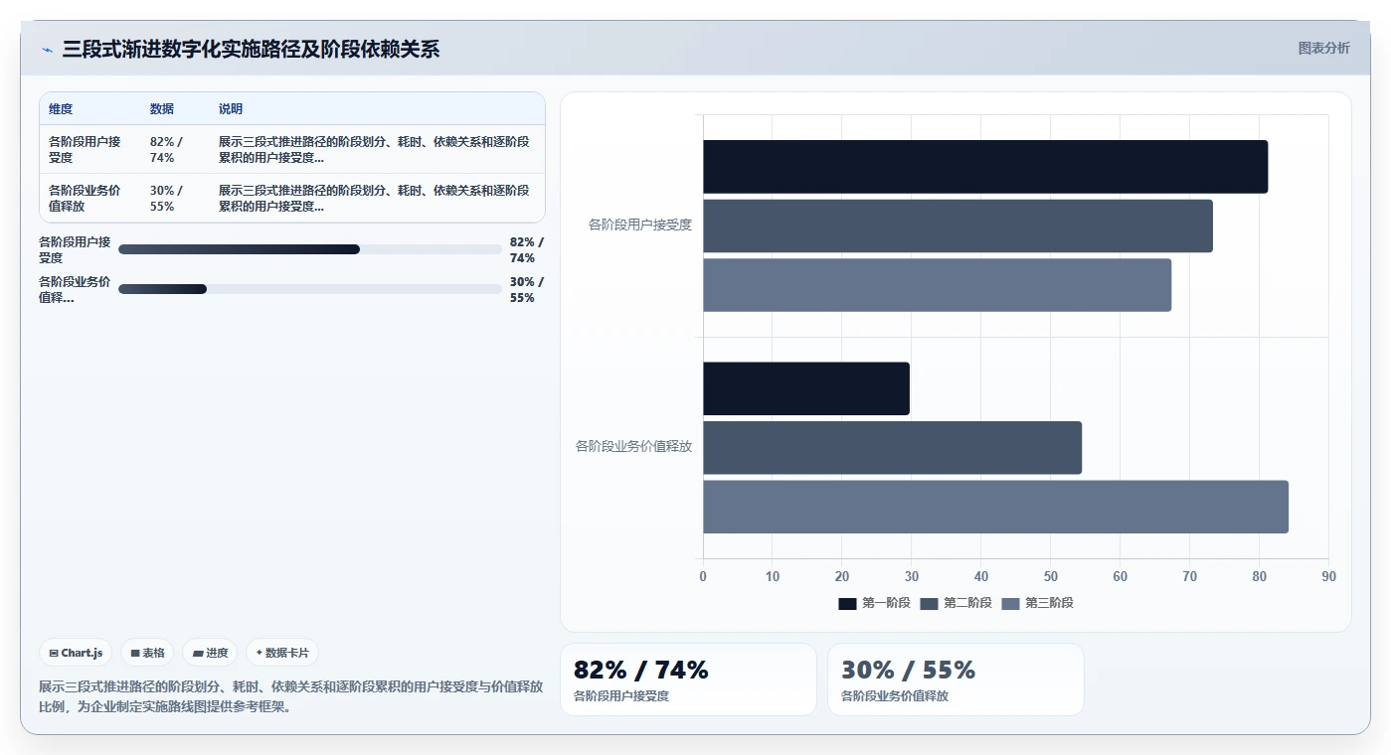The width and height of the screenshot is (1391, 755).
Task: Click first-stage bar of 各阶段业务价值释放
Action: [806, 388]
